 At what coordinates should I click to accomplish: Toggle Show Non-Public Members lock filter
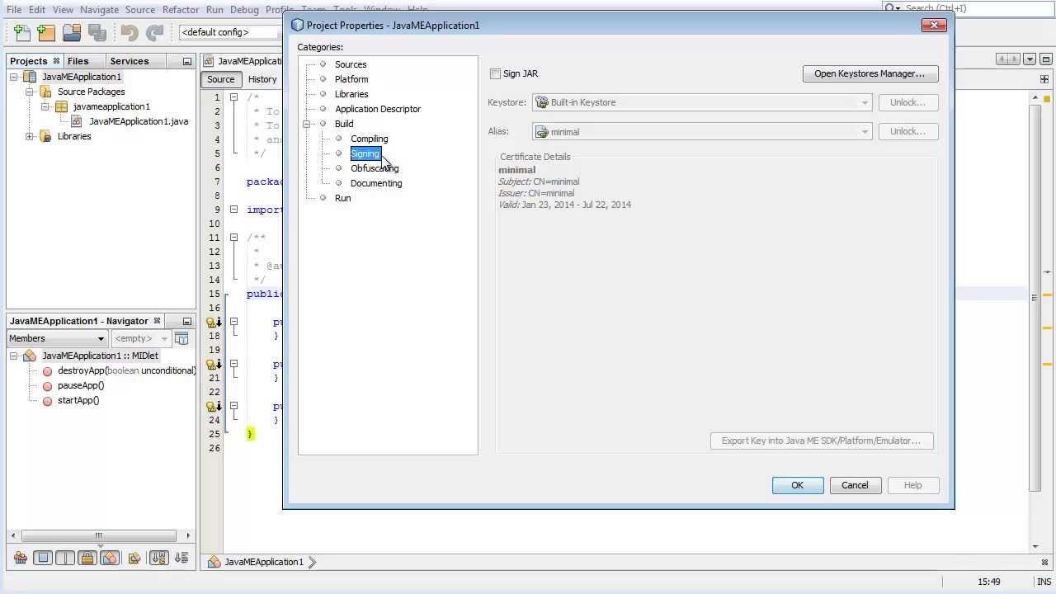87,558
